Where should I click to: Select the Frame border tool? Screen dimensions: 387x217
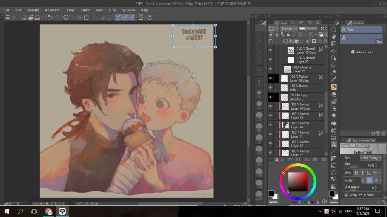click(334, 166)
